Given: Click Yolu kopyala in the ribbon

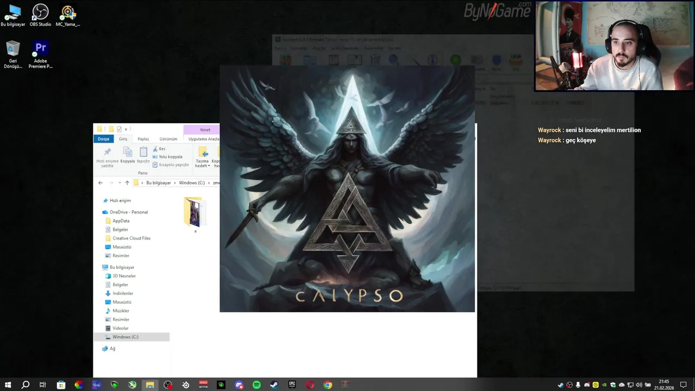Looking at the screenshot, I should (x=167, y=157).
